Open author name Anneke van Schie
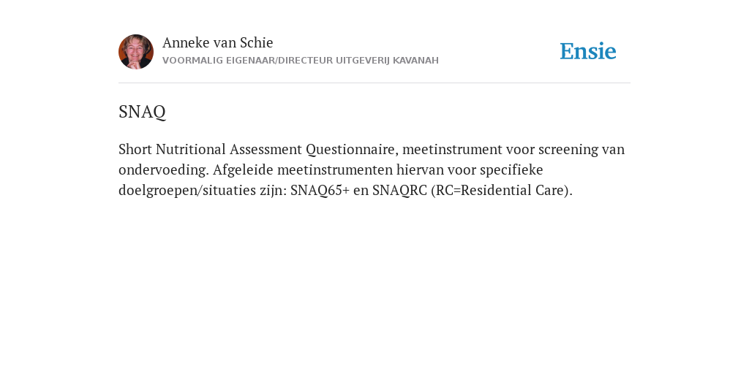This screenshot has width=749, height=374. coord(218,42)
